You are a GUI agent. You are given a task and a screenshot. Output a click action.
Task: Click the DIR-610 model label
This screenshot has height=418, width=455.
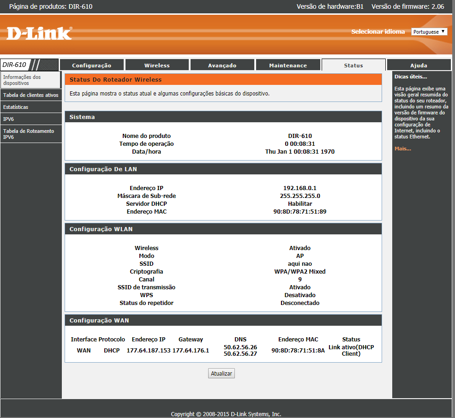[14, 65]
